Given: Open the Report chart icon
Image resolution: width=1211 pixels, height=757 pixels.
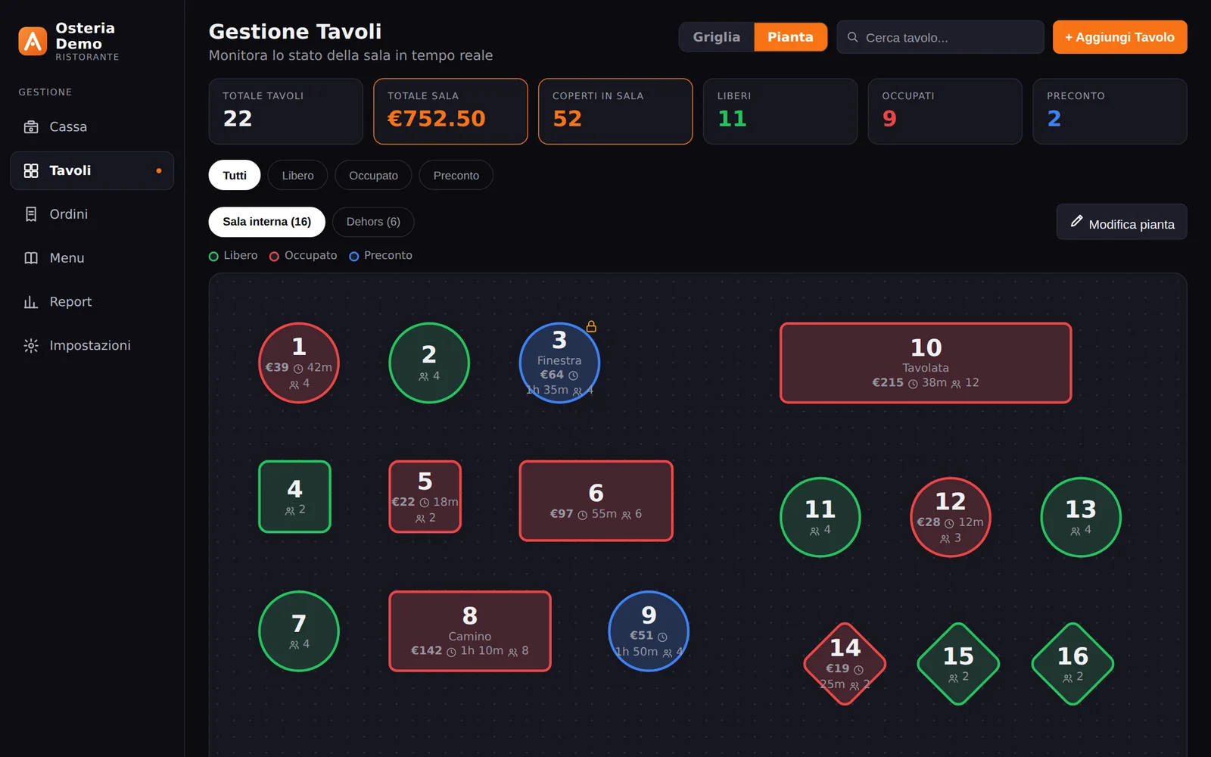Looking at the screenshot, I should click(x=31, y=302).
